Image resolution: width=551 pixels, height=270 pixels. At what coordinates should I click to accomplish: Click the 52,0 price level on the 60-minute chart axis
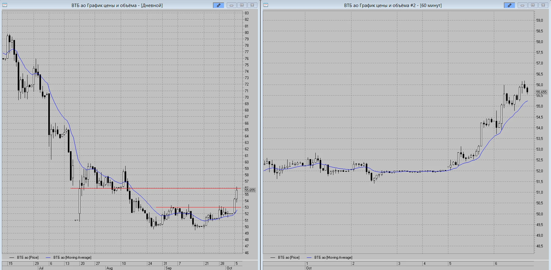(540, 171)
